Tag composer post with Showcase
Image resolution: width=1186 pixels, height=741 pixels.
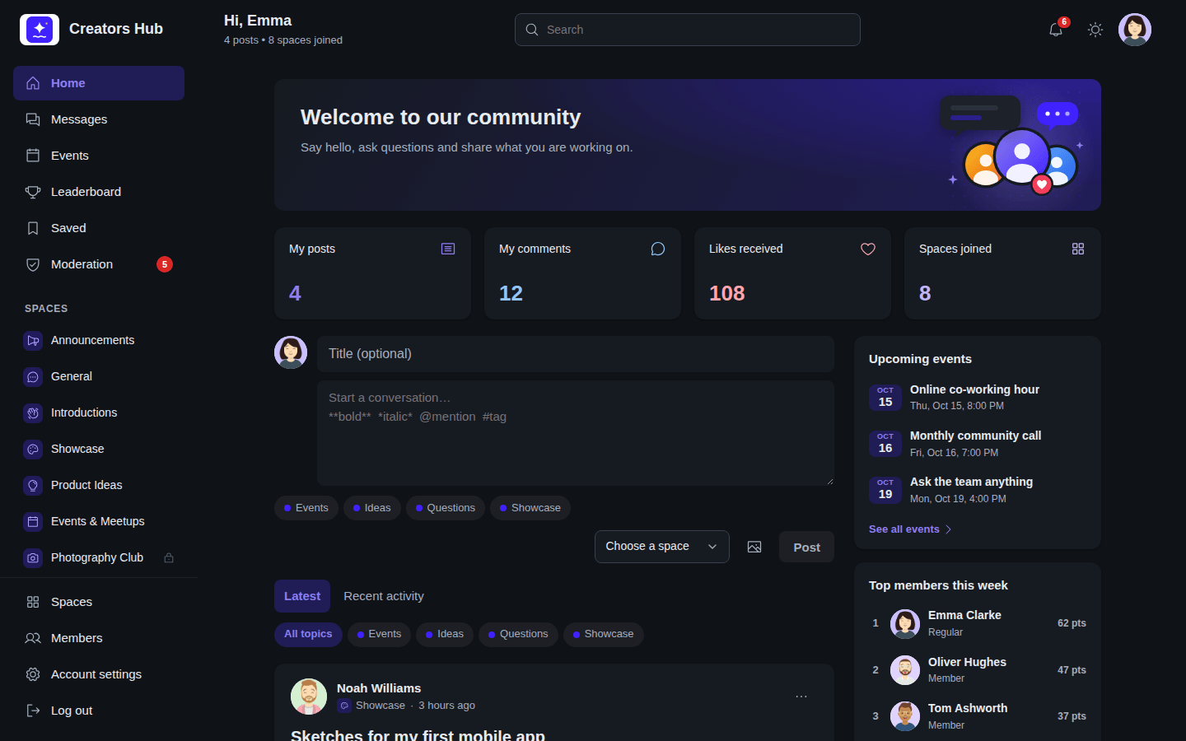pos(530,508)
